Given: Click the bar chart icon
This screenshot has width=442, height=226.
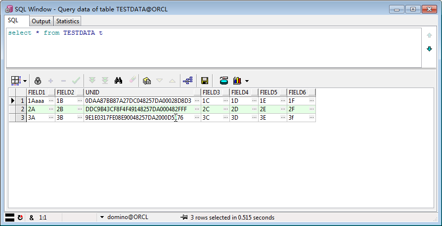Looking at the screenshot, I should click(x=237, y=81).
